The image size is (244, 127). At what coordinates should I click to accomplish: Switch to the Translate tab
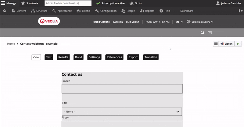(x=151, y=57)
